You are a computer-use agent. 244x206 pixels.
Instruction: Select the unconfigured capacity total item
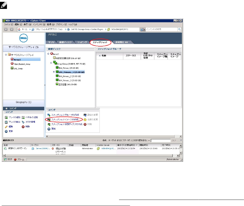click(68, 58)
